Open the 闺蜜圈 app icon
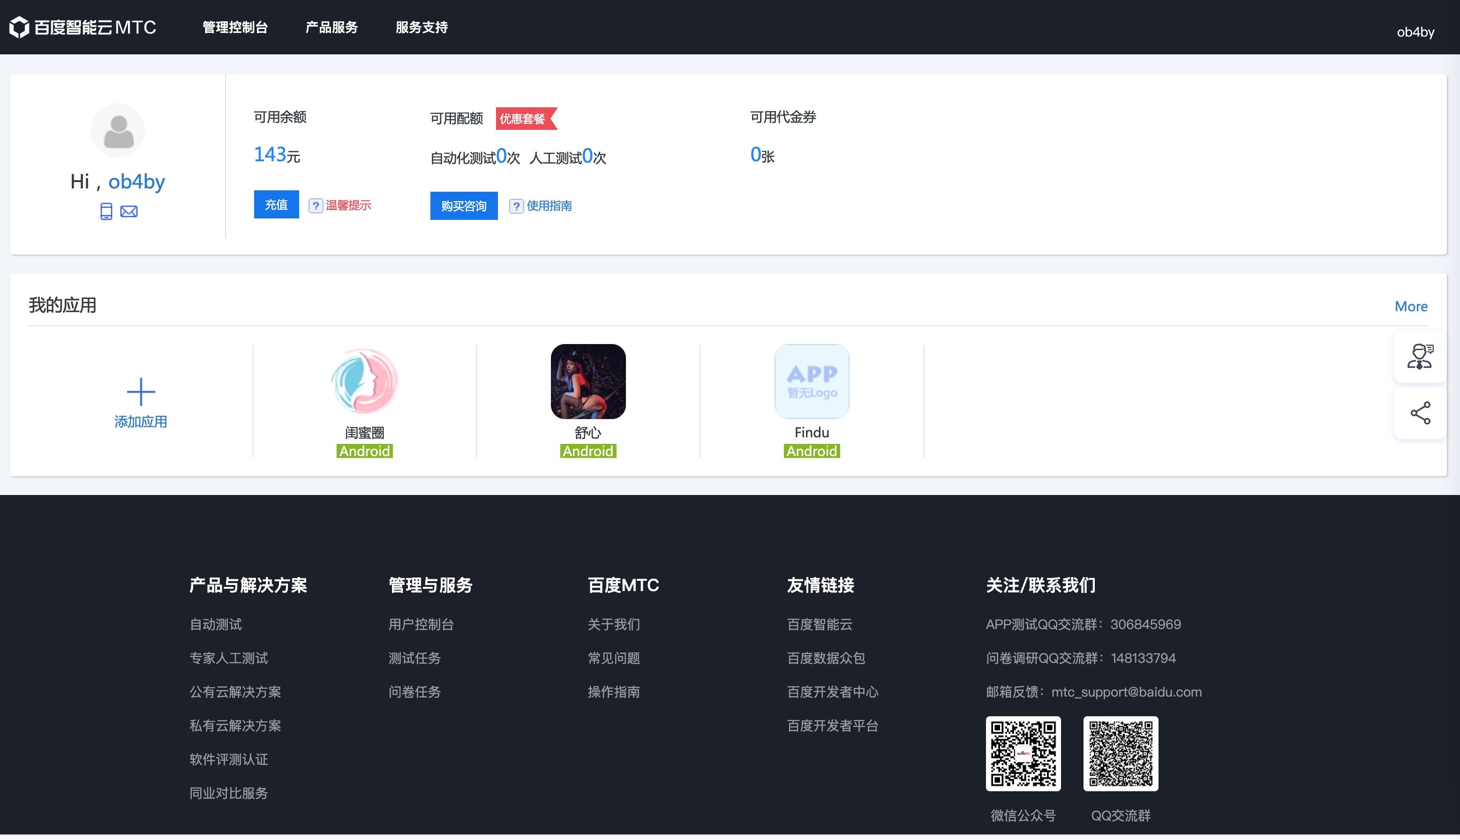This screenshot has width=1460, height=840. 364,382
